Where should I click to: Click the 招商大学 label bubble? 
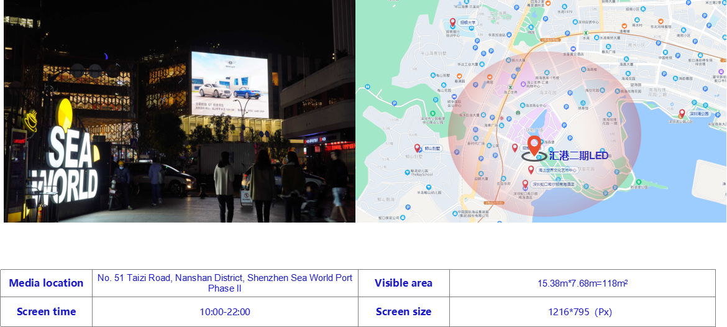coord(467,22)
